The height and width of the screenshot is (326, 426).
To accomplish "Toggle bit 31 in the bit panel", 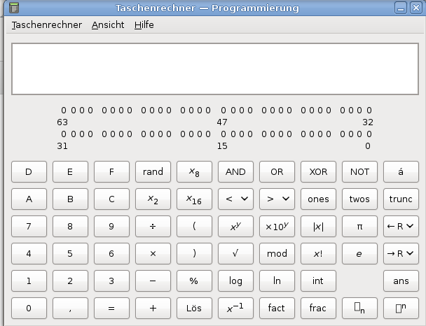I will point(64,134).
